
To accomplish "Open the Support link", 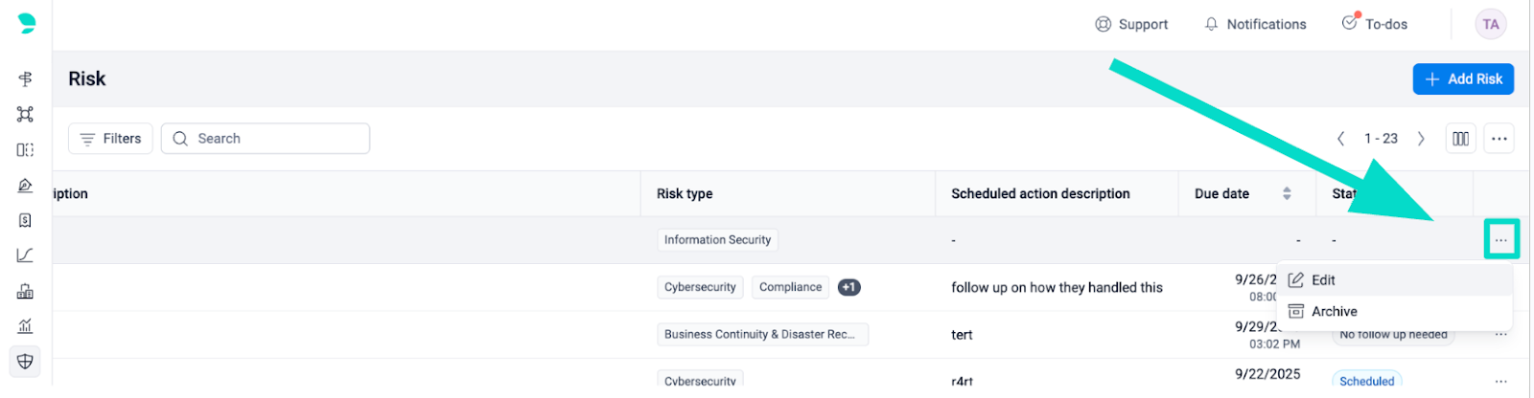I will coord(1131,24).
